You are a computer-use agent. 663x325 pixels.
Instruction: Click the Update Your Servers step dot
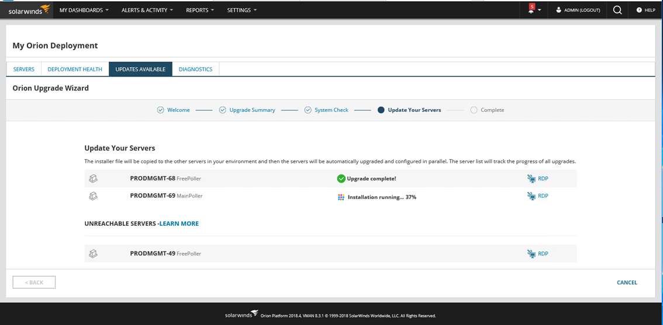click(x=381, y=110)
